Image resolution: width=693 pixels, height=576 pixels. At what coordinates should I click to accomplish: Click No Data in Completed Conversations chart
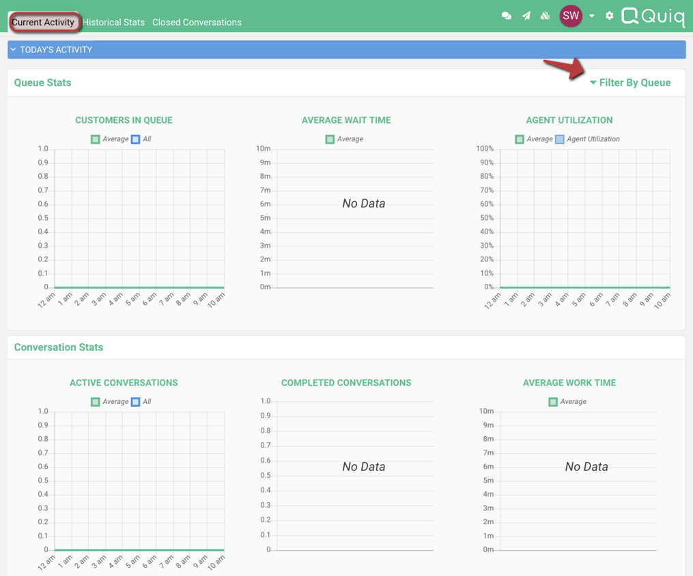pyautogui.click(x=364, y=466)
